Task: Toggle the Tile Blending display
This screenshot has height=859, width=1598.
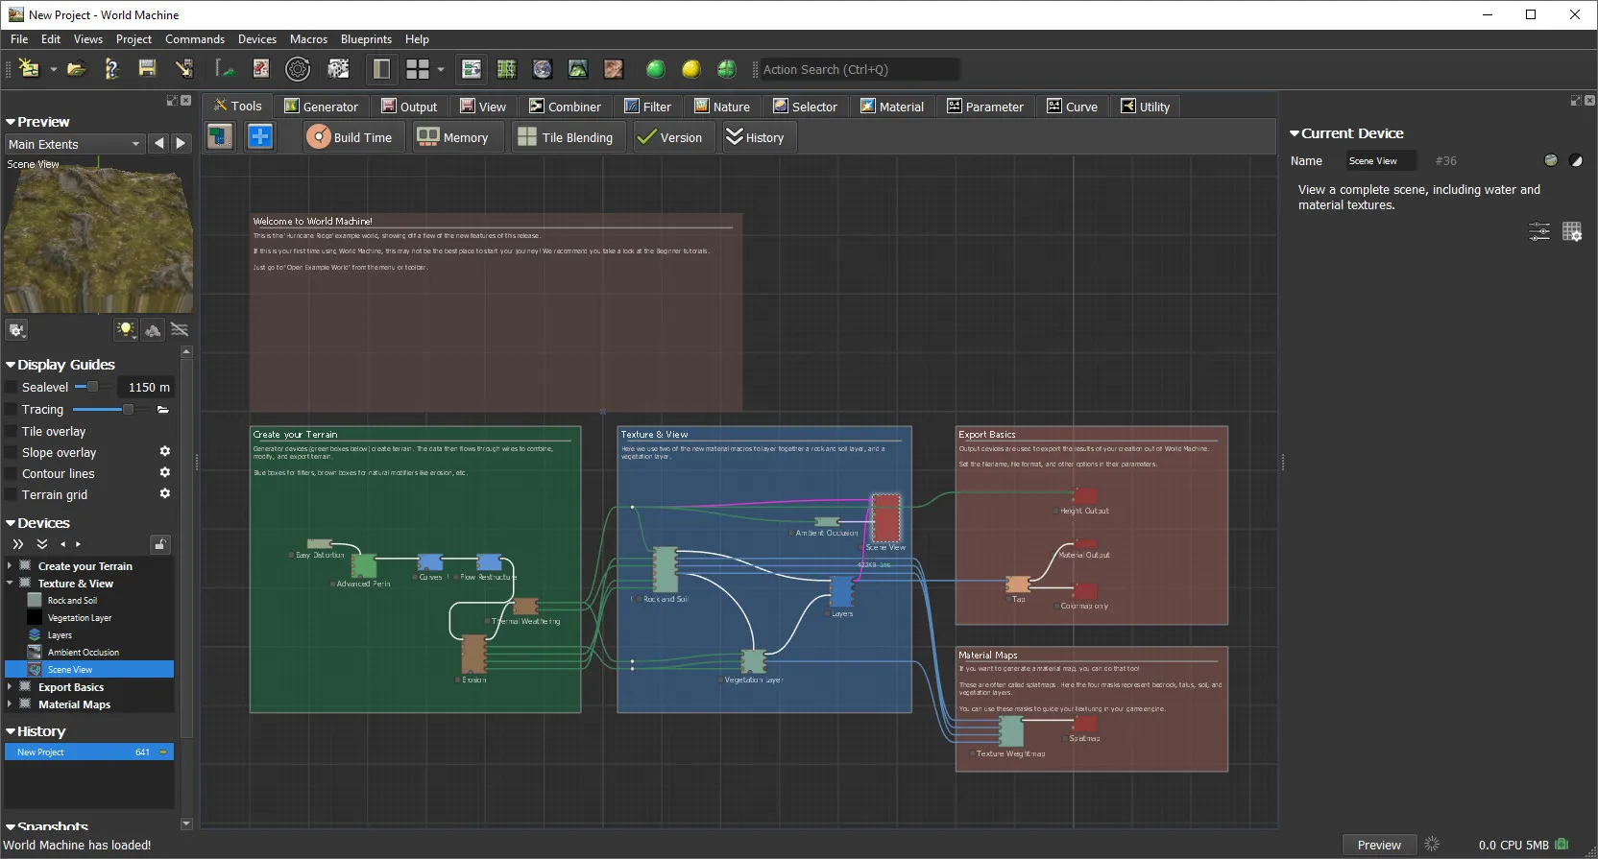Action: pyautogui.click(x=567, y=137)
